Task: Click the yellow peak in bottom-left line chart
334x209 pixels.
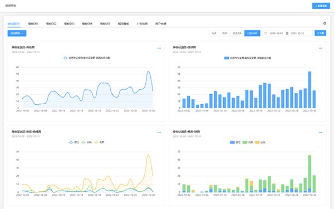Action: point(148,155)
